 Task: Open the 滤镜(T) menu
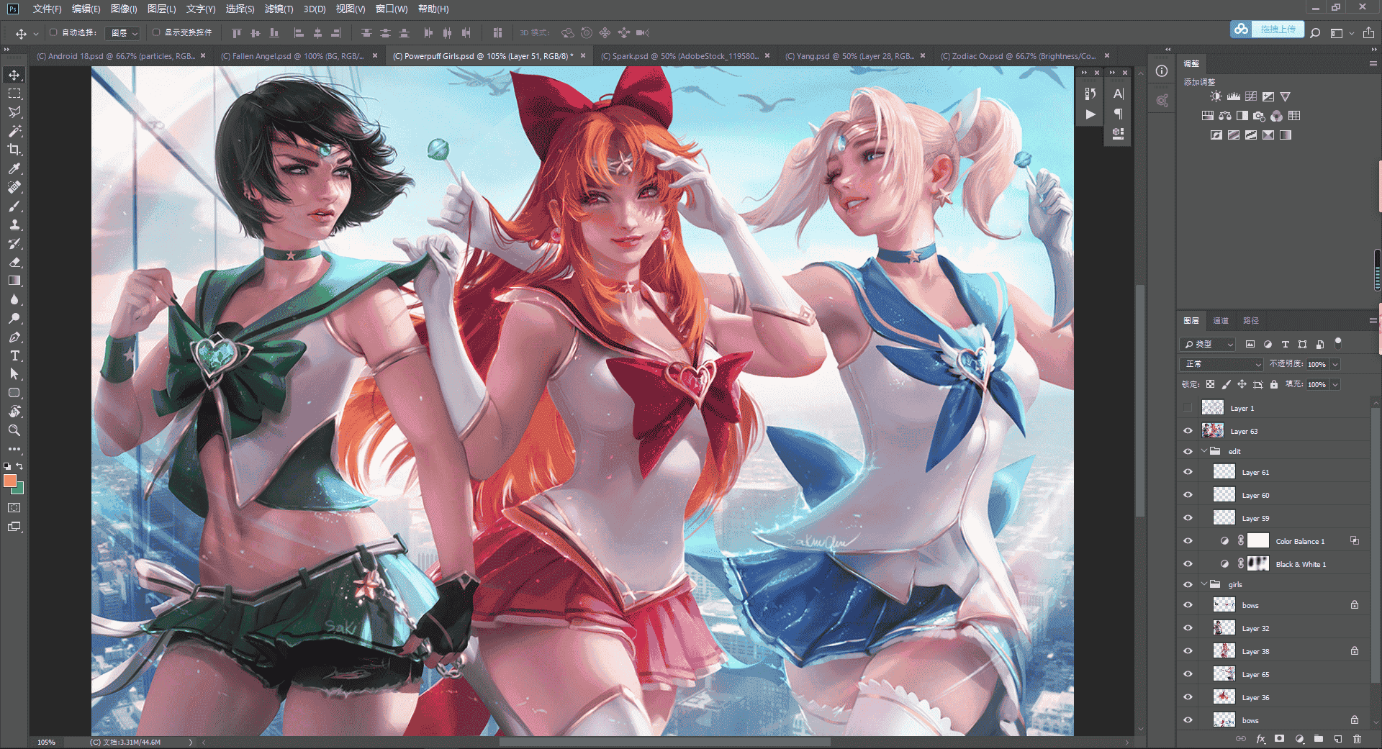[279, 9]
